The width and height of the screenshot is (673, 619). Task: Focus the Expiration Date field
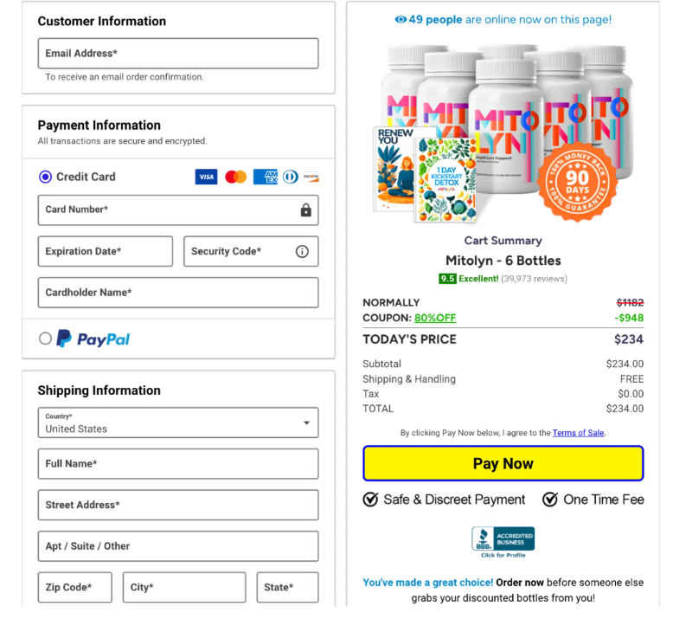105,251
